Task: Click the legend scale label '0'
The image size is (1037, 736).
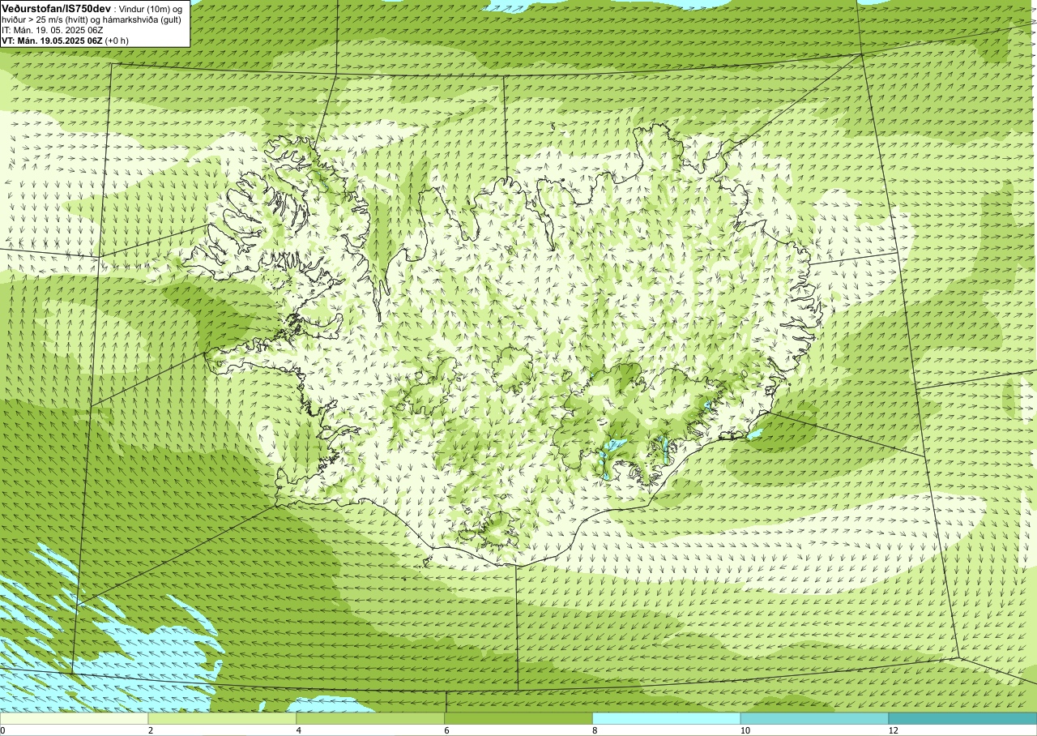Action: coord(3,730)
